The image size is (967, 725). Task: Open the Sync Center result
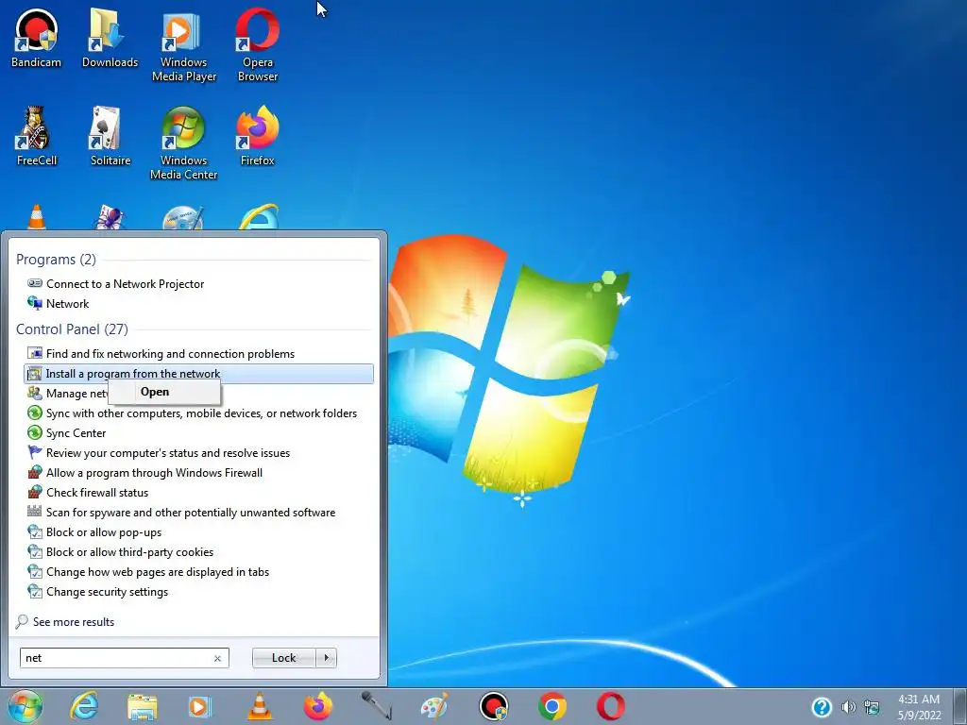[198, 433]
